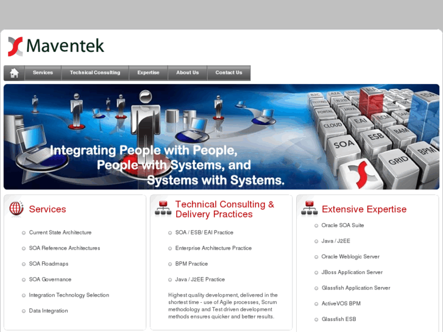The height and width of the screenshot is (332, 443).
Task: Open the Services menu item
Action: pyautogui.click(x=43, y=73)
